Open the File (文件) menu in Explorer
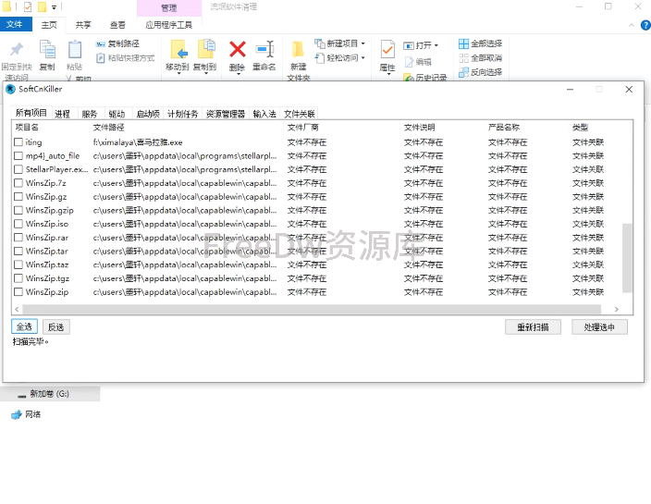Image resolution: width=651 pixels, height=504 pixels. (x=16, y=24)
